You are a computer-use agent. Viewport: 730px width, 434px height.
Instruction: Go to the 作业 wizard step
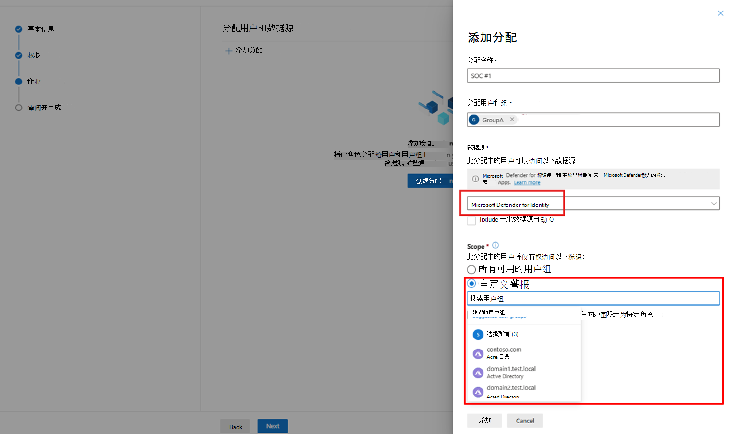pyautogui.click(x=34, y=81)
